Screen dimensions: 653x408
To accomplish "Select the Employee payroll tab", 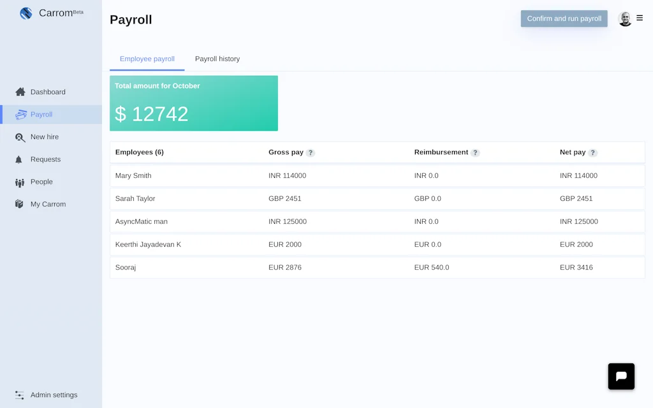I will 147,59.
